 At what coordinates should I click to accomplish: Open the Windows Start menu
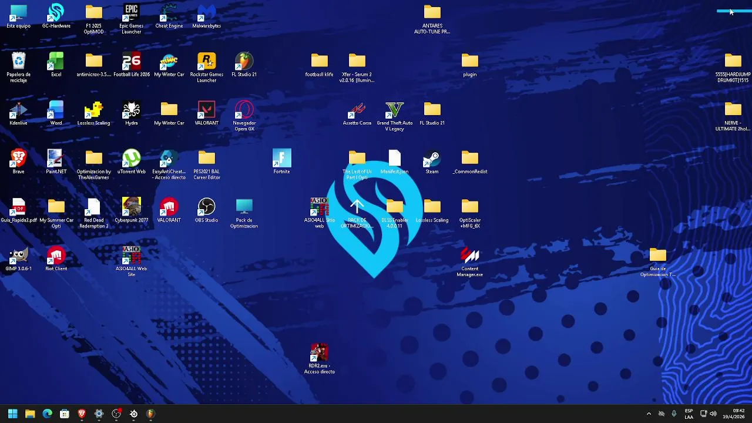[12, 414]
